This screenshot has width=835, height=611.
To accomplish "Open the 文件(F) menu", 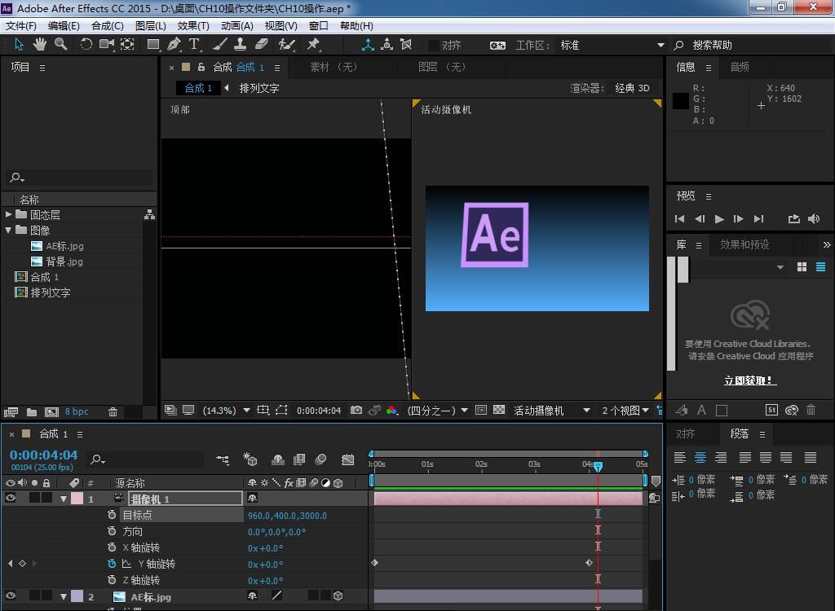I will (20, 25).
